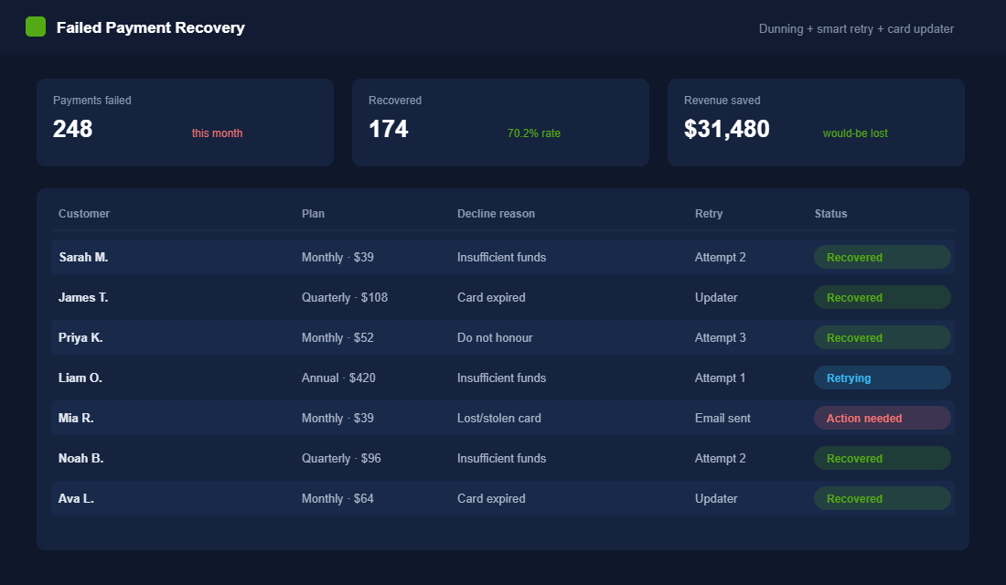Viewport: 1006px width, 585px height.
Task: Click Sarah M.'s Recovered status badge
Action: [x=883, y=257]
